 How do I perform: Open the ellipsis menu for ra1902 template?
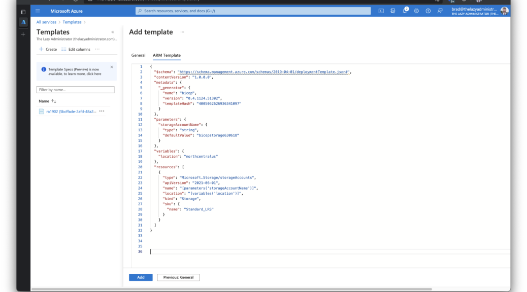[x=102, y=111]
